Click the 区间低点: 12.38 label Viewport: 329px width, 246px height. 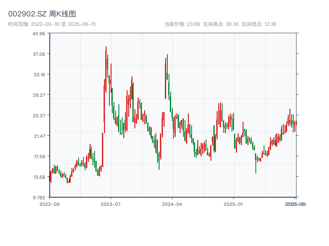[259, 24]
